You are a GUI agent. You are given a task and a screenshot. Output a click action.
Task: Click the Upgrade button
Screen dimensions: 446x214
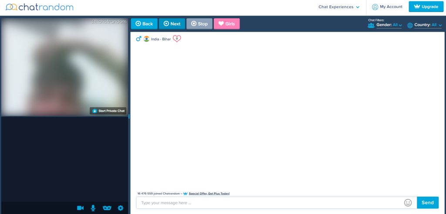click(x=426, y=7)
